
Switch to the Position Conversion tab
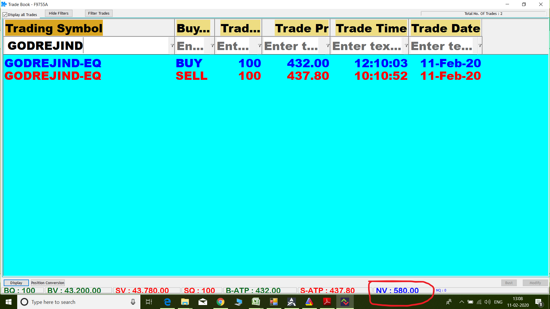point(48,283)
